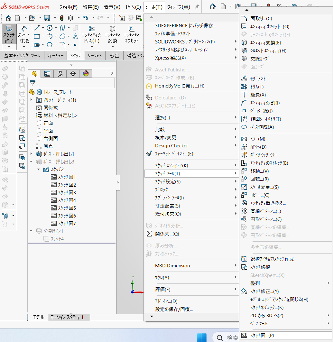
Task: Select 原点 in the feature tree
Action: (x=45, y=146)
